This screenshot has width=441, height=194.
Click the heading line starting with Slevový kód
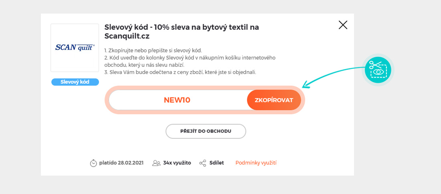(x=181, y=27)
